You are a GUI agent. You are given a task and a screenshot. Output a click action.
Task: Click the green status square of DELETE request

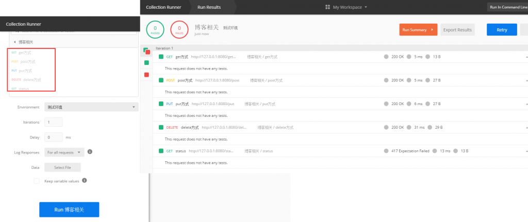[161, 127]
